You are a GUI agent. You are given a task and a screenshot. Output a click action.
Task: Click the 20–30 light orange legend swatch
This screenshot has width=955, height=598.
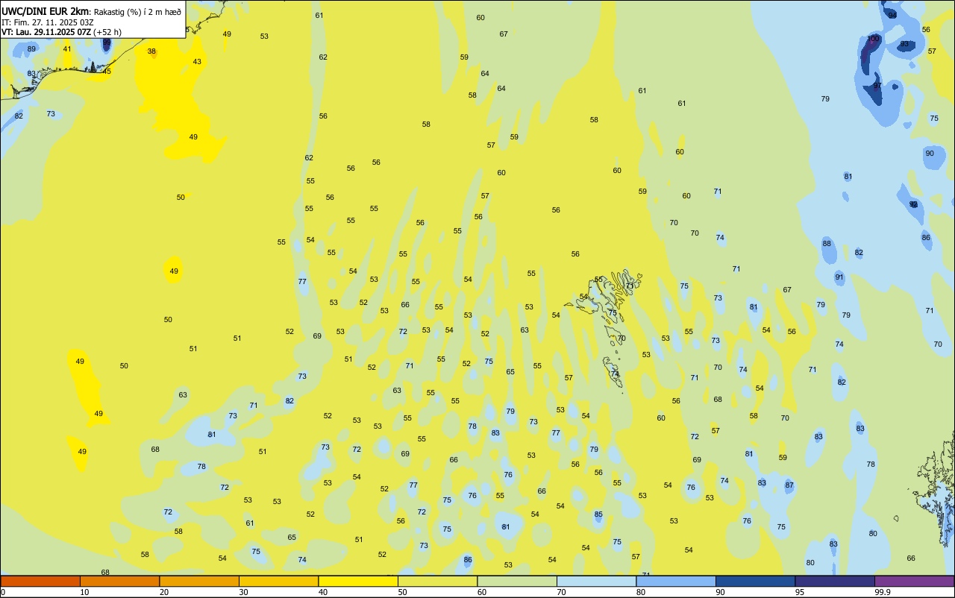pos(199,581)
